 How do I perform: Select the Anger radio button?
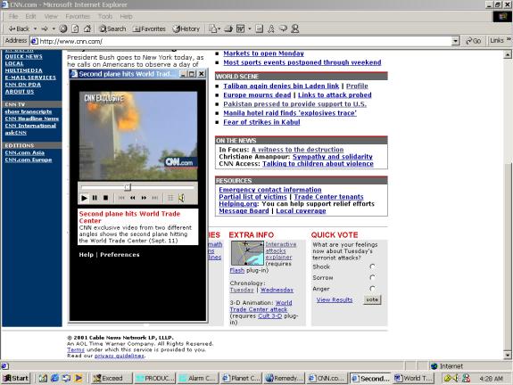click(372, 289)
